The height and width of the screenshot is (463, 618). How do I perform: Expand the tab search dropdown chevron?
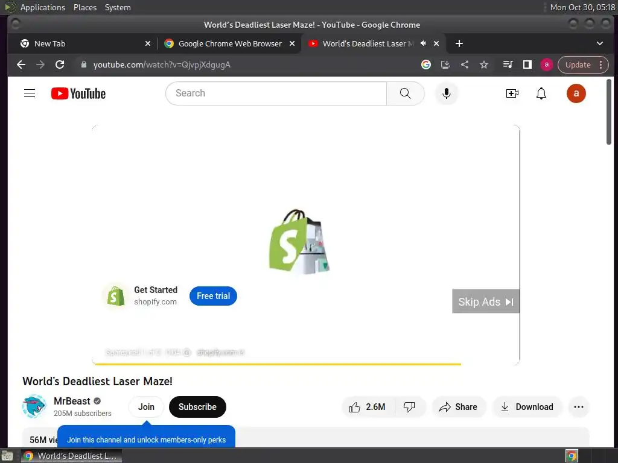click(599, 43)
